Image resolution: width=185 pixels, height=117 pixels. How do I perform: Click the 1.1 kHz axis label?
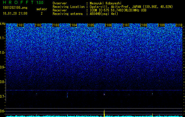click(2, 38)
